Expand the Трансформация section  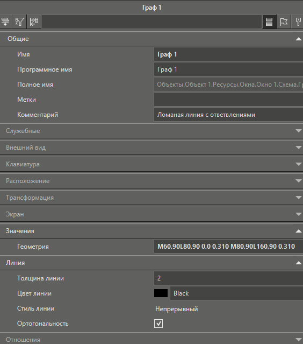coord(298,198)
